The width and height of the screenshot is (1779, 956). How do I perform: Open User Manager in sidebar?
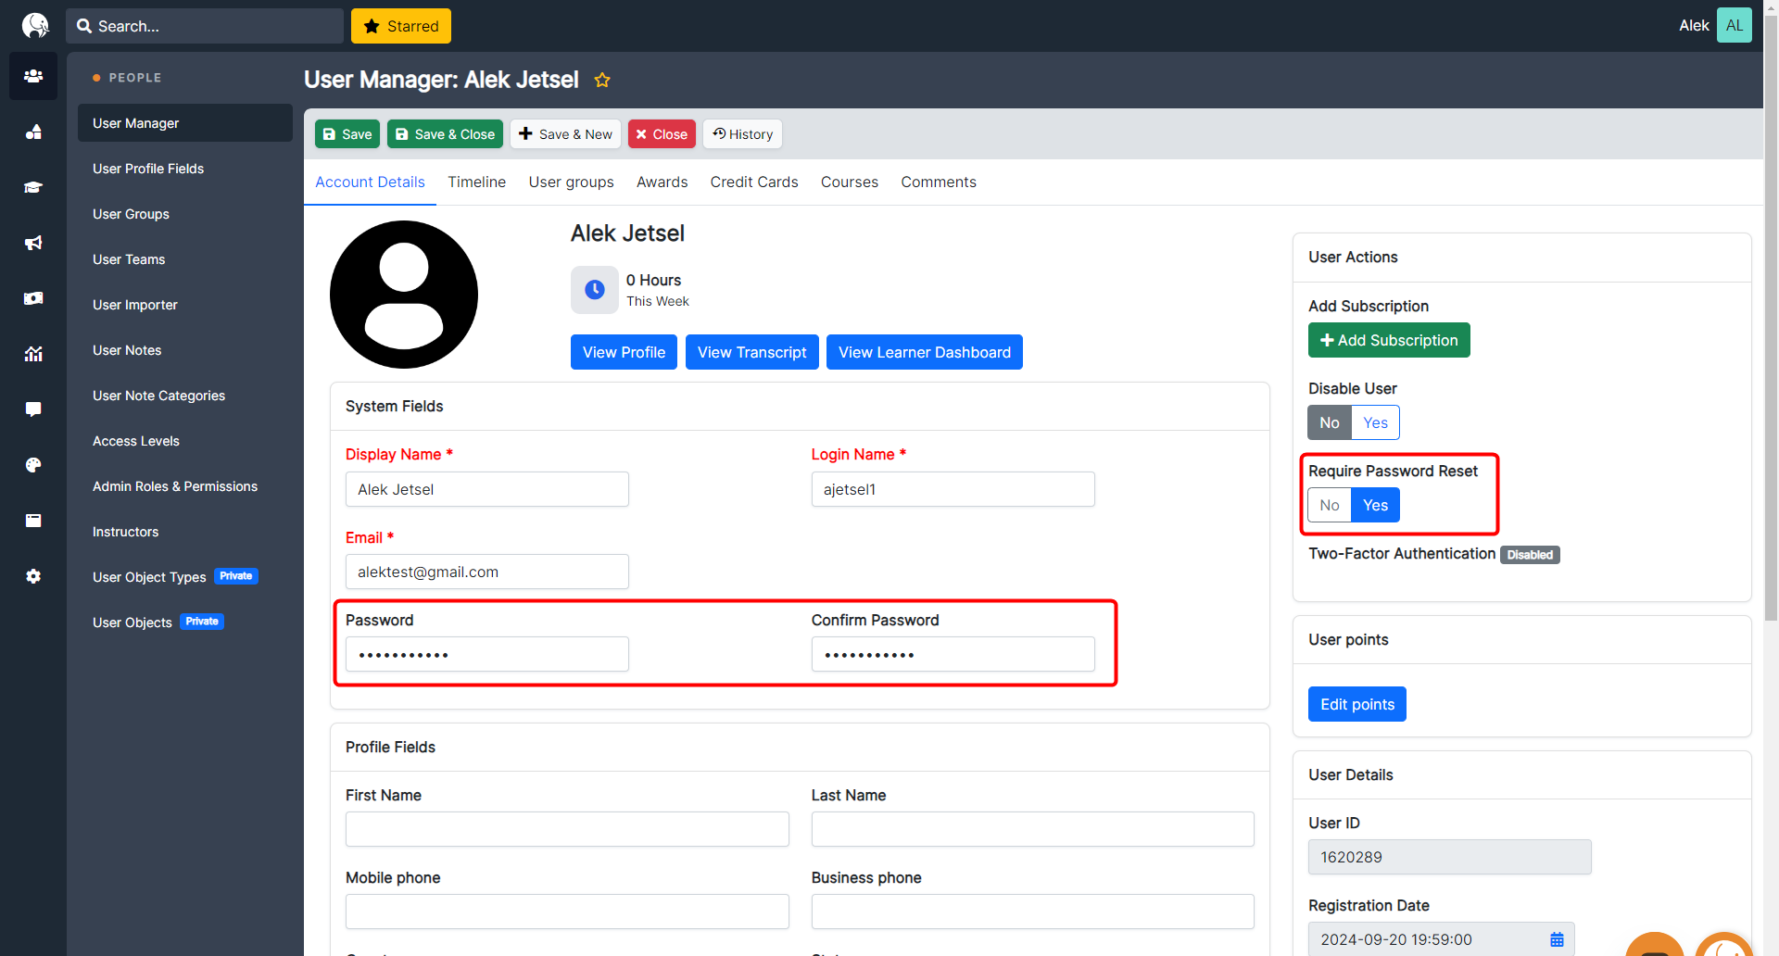185,123
